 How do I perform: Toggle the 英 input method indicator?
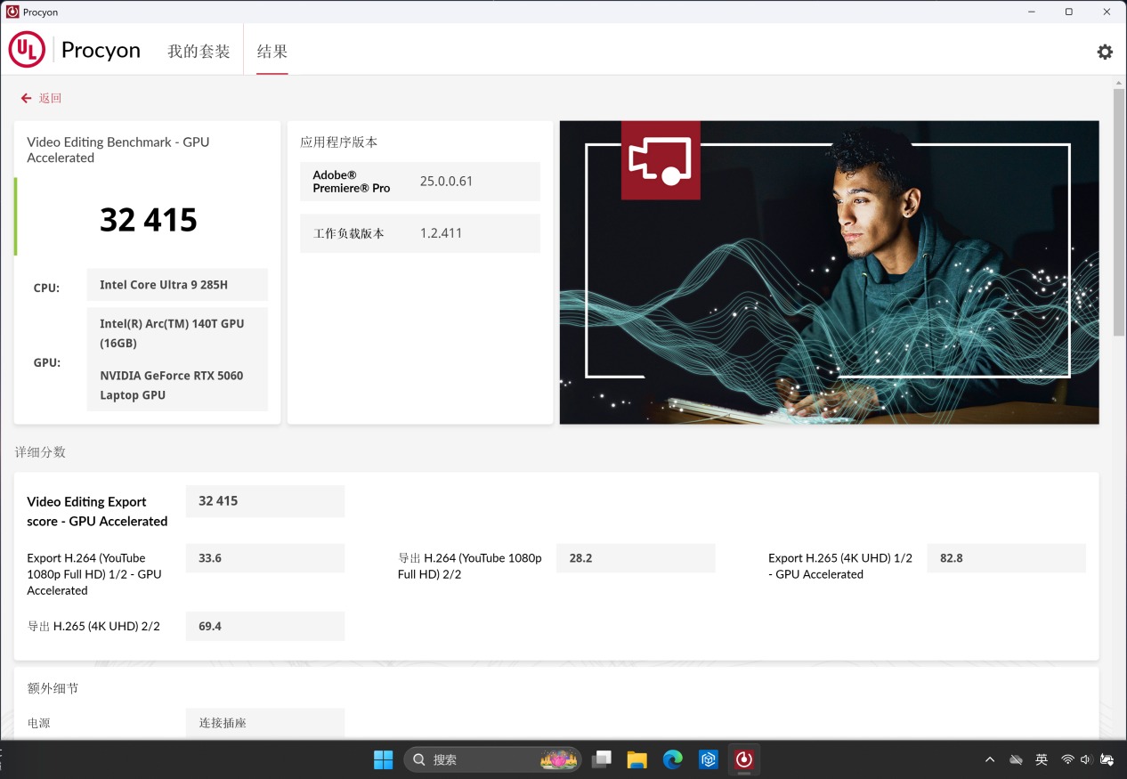coord(1041,759)
